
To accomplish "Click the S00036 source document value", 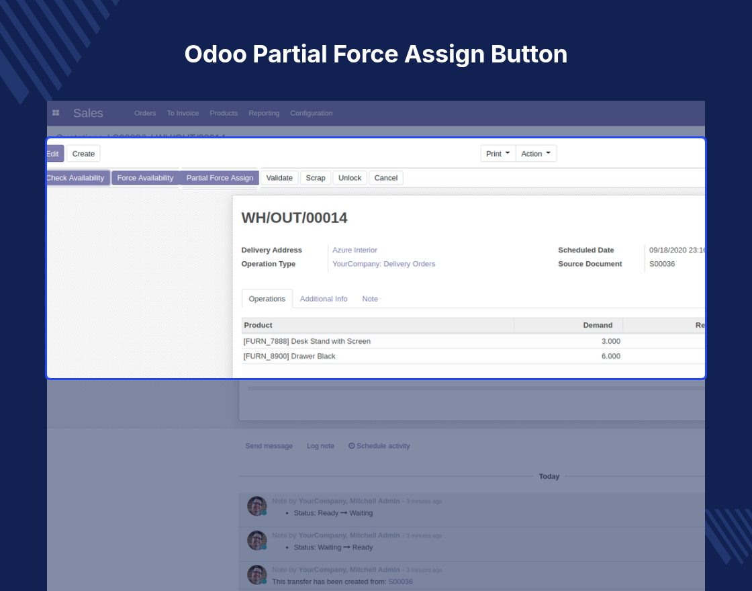I will click(662, 264).
